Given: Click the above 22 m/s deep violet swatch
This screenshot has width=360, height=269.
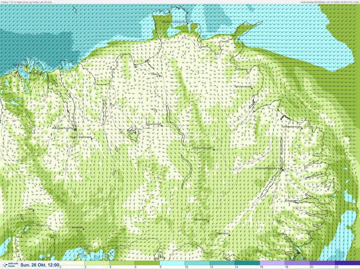Looking at the screenshot, I should pos(347,263).
